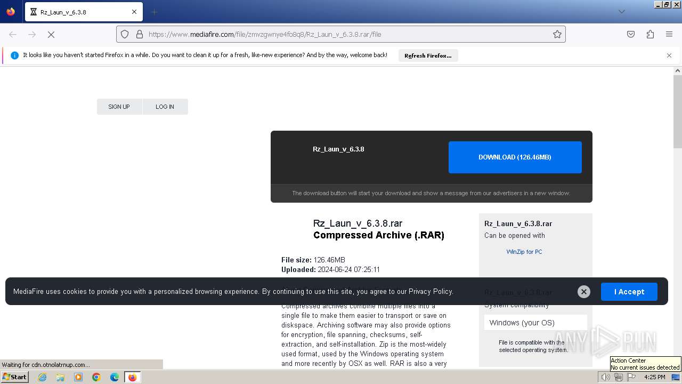Screen dimensions: 682x384
Task: Go back to the previous page
Action: (x=13, y=34)
